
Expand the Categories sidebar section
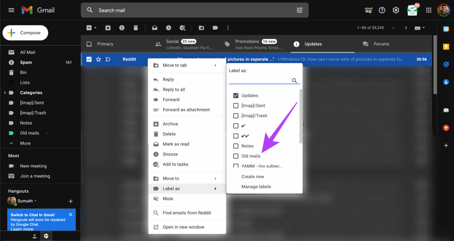pos(5,92)
